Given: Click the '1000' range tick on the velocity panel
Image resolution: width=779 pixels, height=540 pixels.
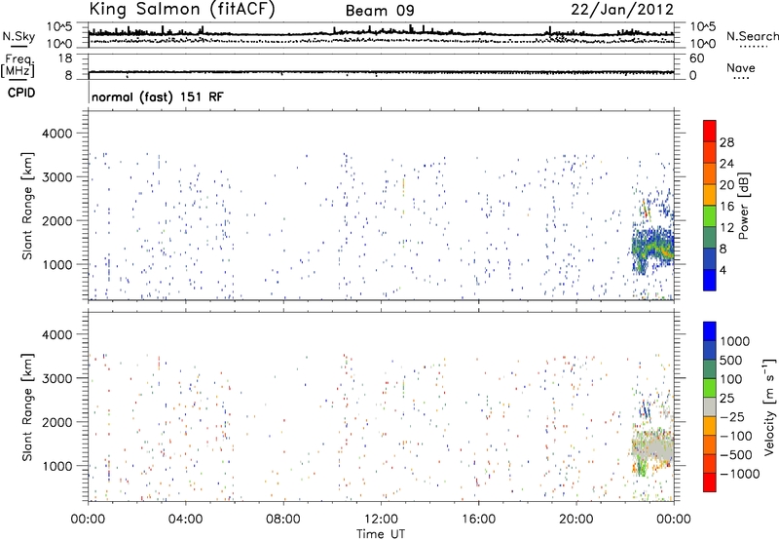Looking at the screenshot, I should (x=57, y=466).
